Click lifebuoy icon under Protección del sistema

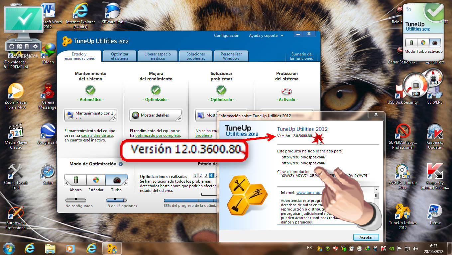coord(286,91)
